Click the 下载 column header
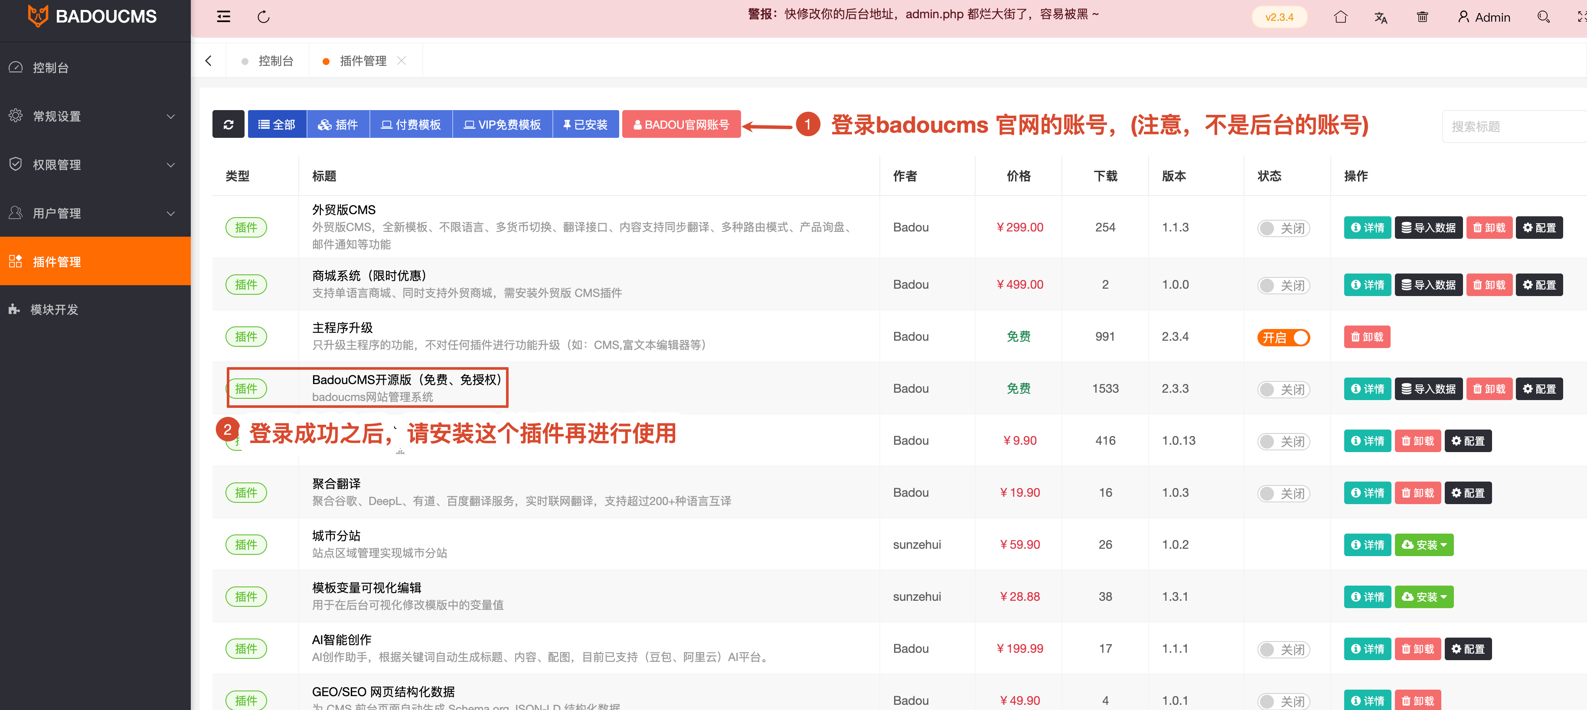Image resolution: width=1587 pixels, height=710 pixels. (x=1105, y=176)
